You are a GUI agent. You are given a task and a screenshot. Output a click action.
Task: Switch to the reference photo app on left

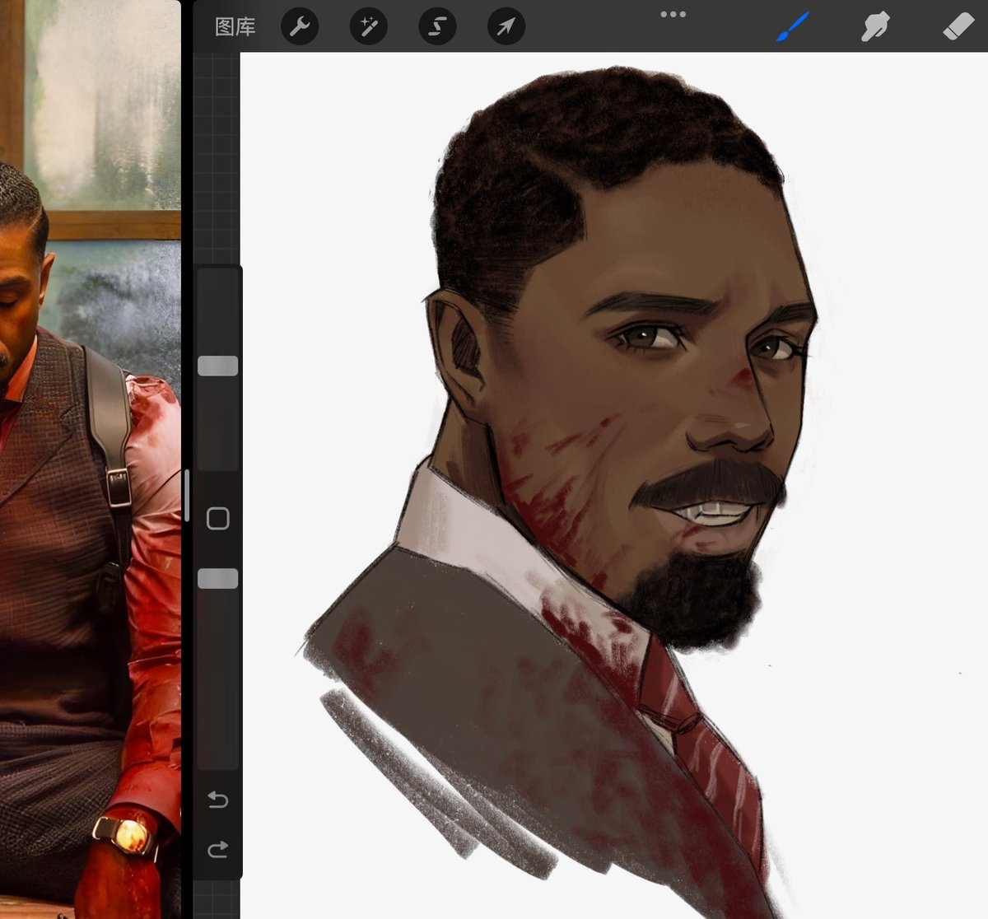(x=91, y=459)
